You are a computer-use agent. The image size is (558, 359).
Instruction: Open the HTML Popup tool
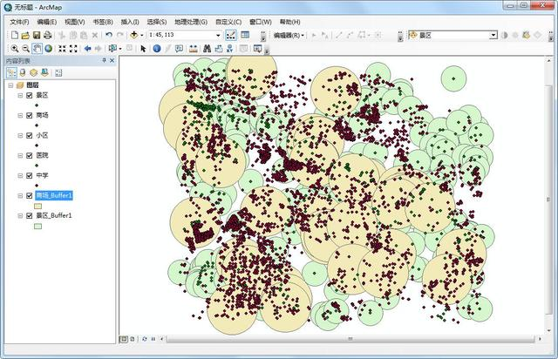click(x=179, y=49)
